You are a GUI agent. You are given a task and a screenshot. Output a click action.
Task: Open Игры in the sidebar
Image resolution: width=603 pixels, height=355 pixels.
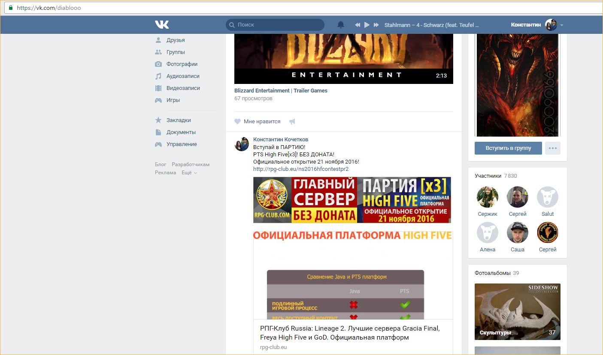click(x=173, y=100)
